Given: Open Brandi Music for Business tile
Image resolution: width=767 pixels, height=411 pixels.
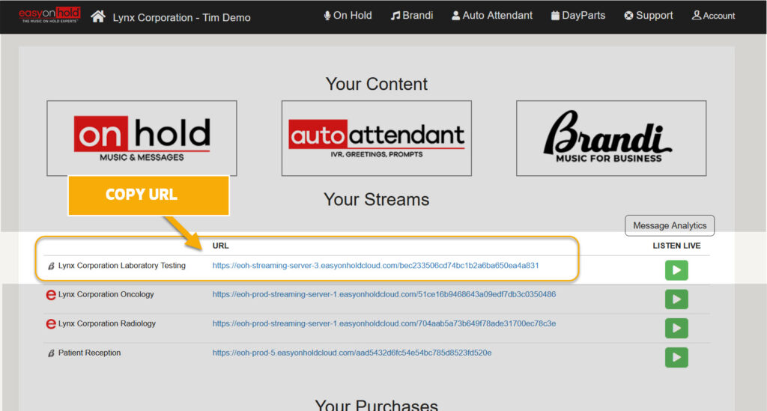Looking at the screenshot, I should 611,138.
